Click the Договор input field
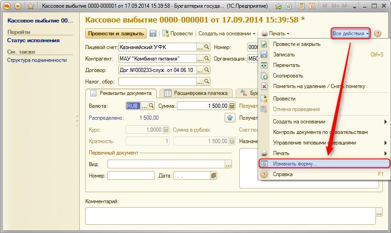391x233 pixels. click(x=157, y=70)
